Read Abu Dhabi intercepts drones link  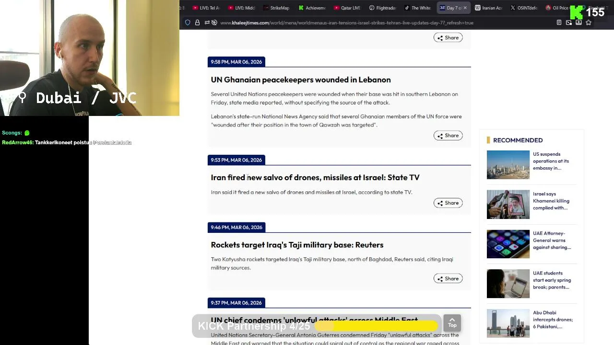(553, 320)
